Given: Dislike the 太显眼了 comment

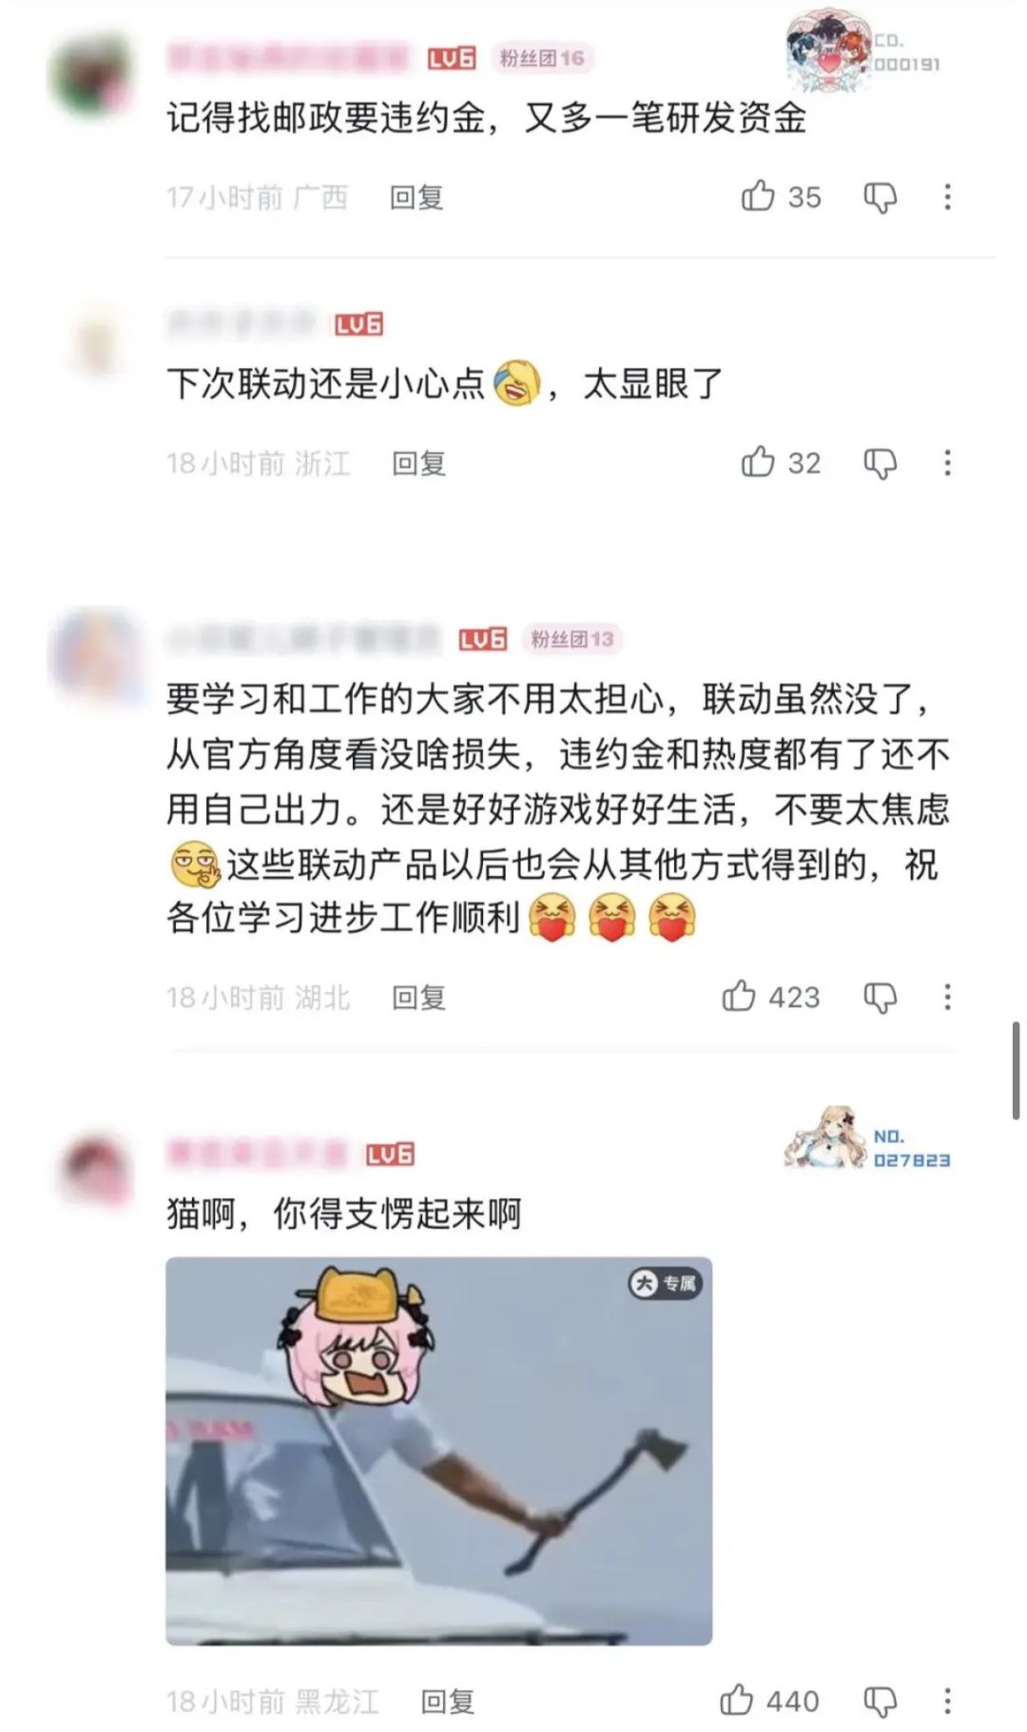Looking at the screenshot, I should click(880, 464).
